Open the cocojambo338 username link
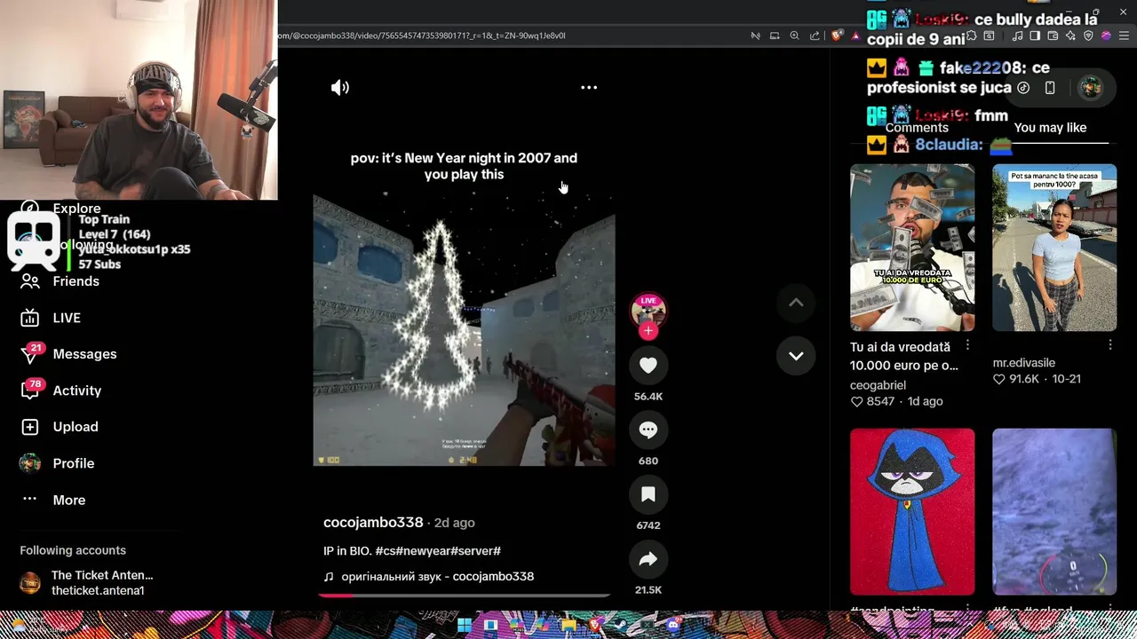1137x639 pixels. 373,523
